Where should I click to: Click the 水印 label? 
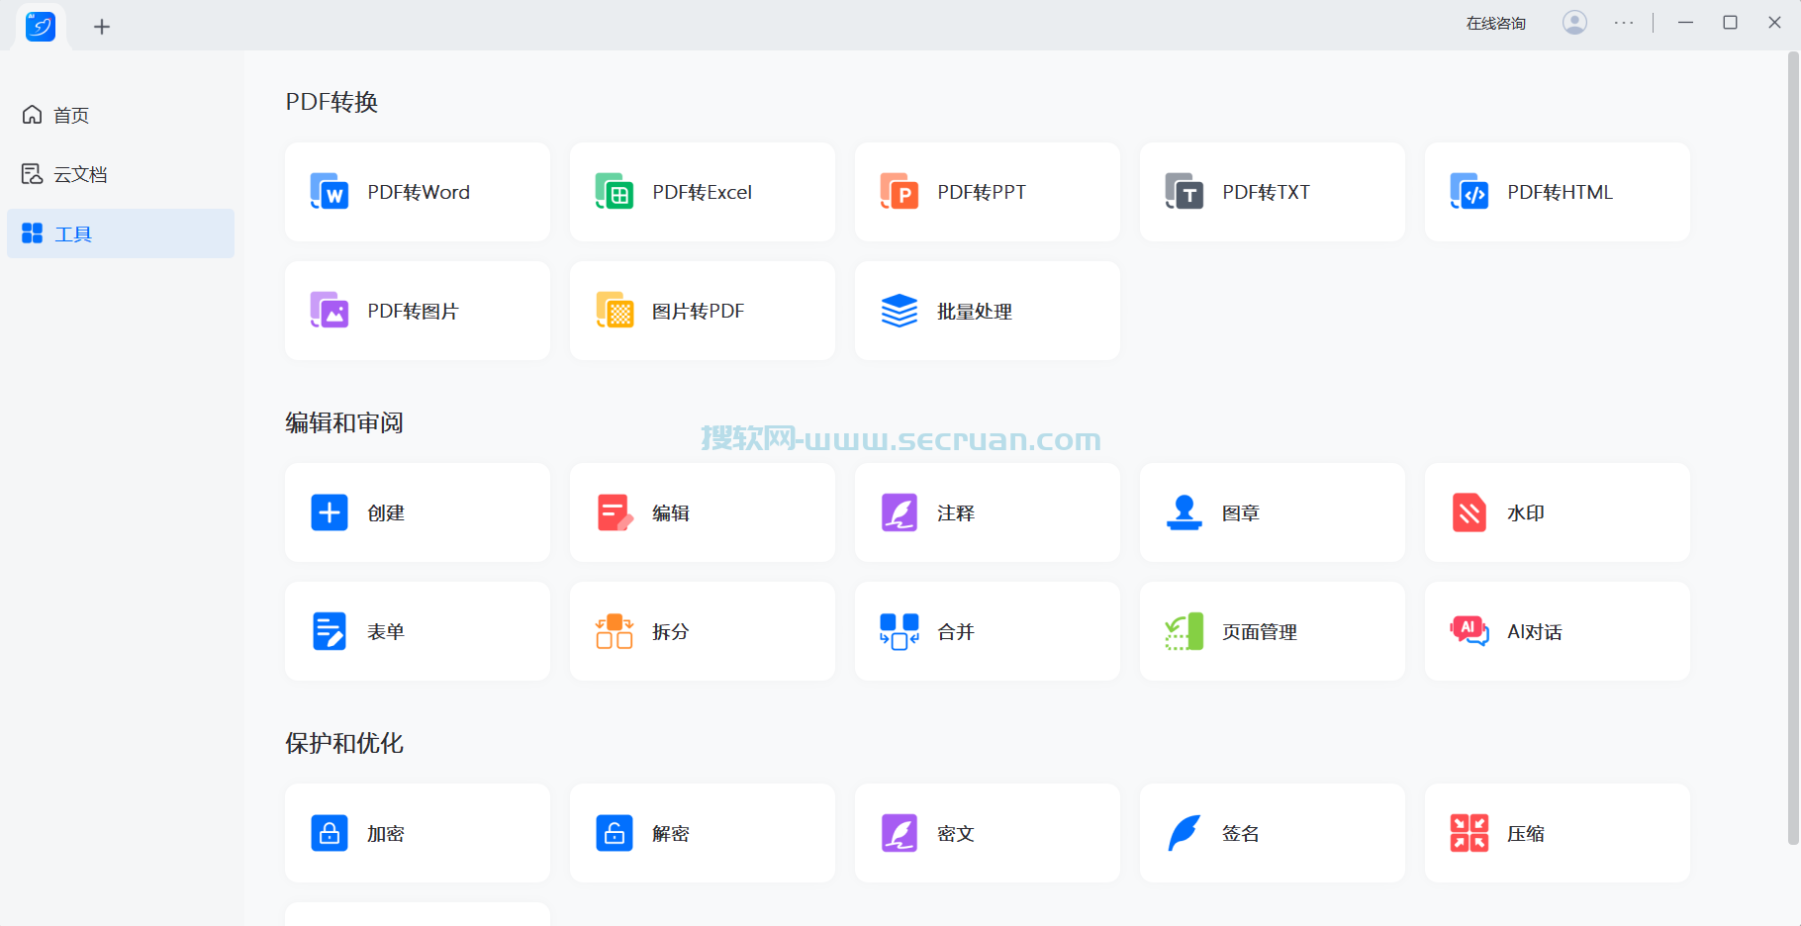1526,512
